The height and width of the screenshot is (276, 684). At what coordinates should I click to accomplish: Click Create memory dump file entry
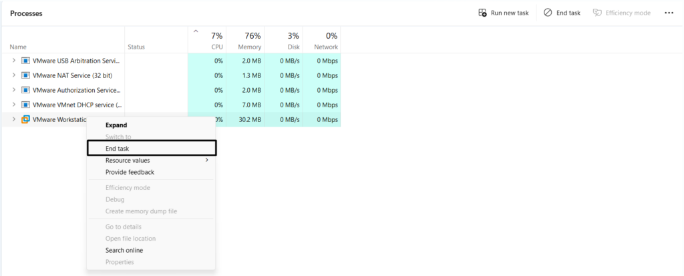pos(141,211)
